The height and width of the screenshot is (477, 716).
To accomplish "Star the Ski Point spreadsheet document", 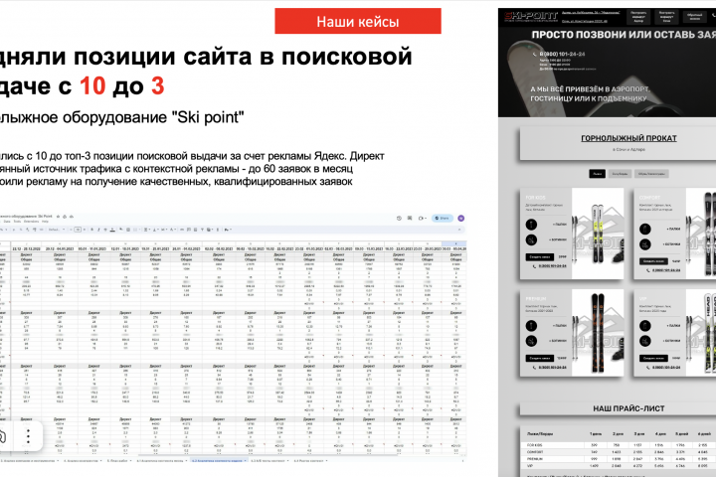I will (58, 216).
